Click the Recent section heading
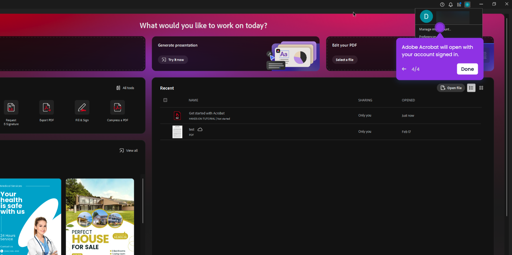512x255 pixels. click(x=167, y=88)
